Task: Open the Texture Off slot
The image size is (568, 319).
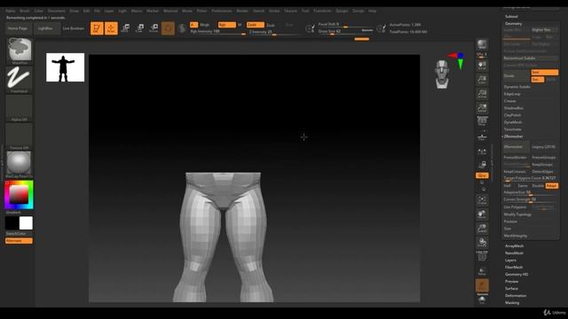Action: coord(20,136)
